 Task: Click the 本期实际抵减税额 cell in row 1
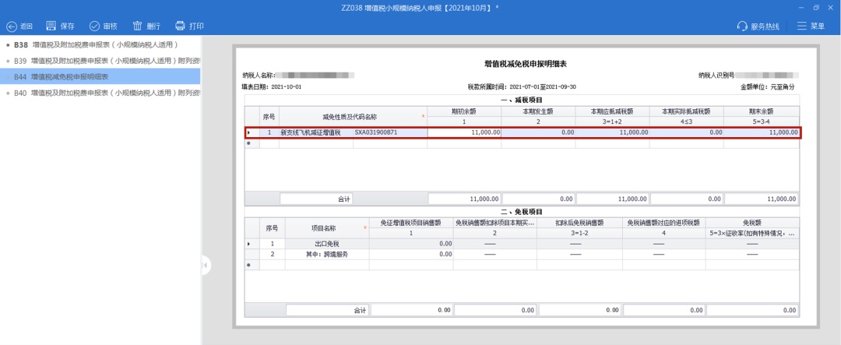coord(686,133)
